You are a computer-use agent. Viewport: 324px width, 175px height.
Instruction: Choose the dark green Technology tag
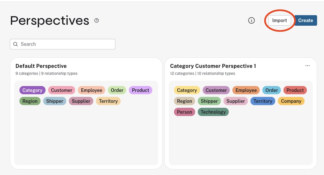coord(213,112)
